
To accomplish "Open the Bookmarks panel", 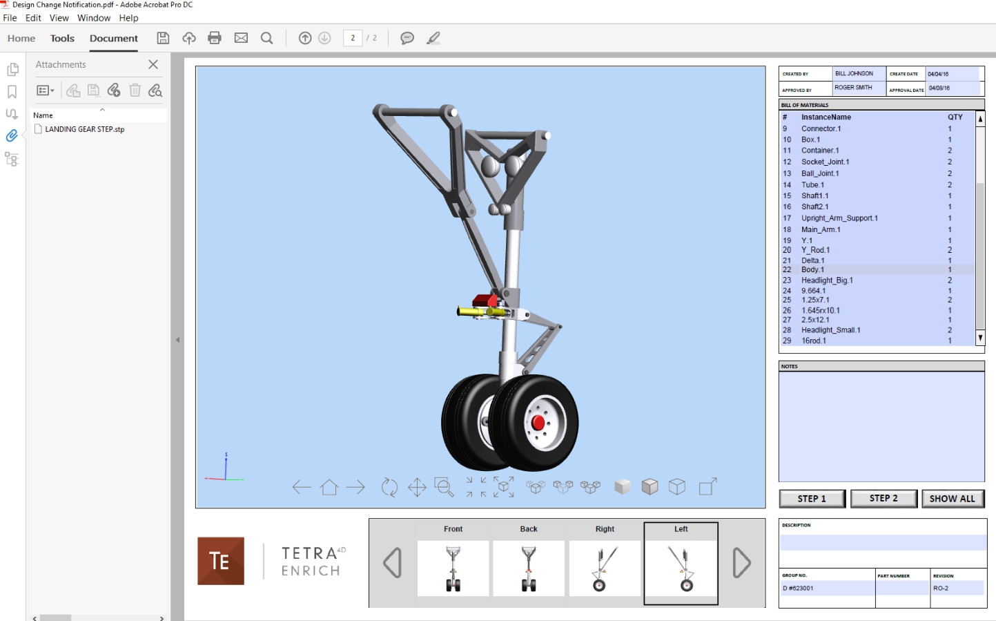I will pyautogui.click(x=12, y=92).
